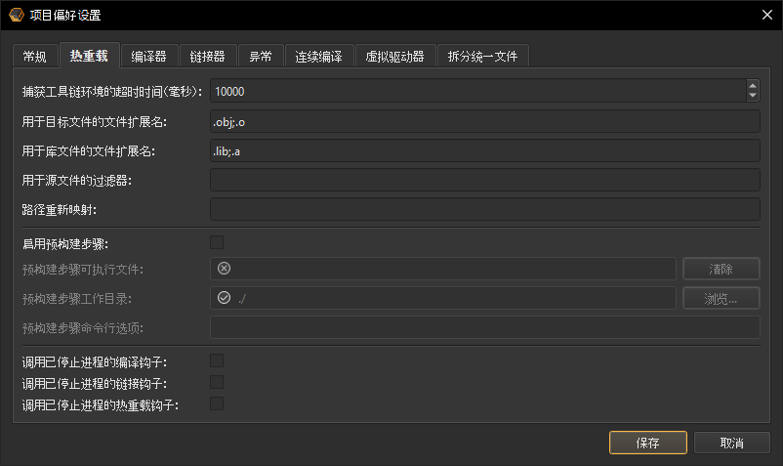Toggle 调用已停止进程的链接钩子 checkbox

point(217,383)
